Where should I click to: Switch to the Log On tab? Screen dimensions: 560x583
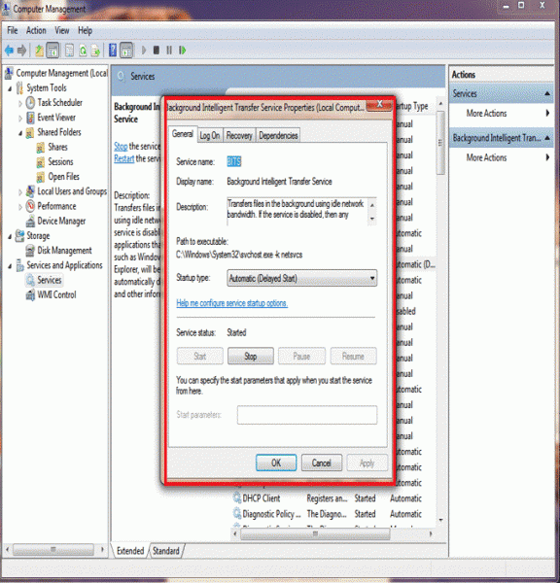209,136
